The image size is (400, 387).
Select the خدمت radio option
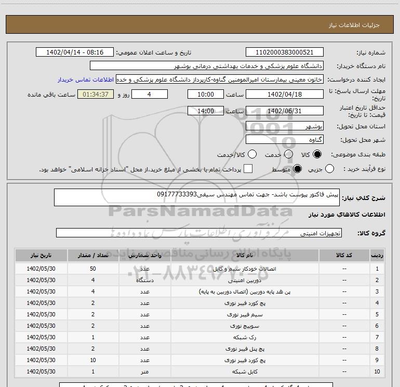[x=285, y=155]
